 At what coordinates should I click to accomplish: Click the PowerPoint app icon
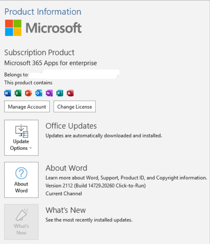28,93
